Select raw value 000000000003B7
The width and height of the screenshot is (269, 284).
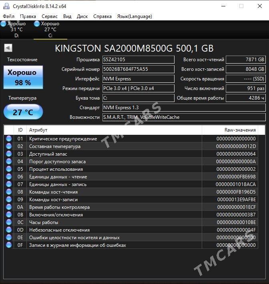(x=236, y=215)
